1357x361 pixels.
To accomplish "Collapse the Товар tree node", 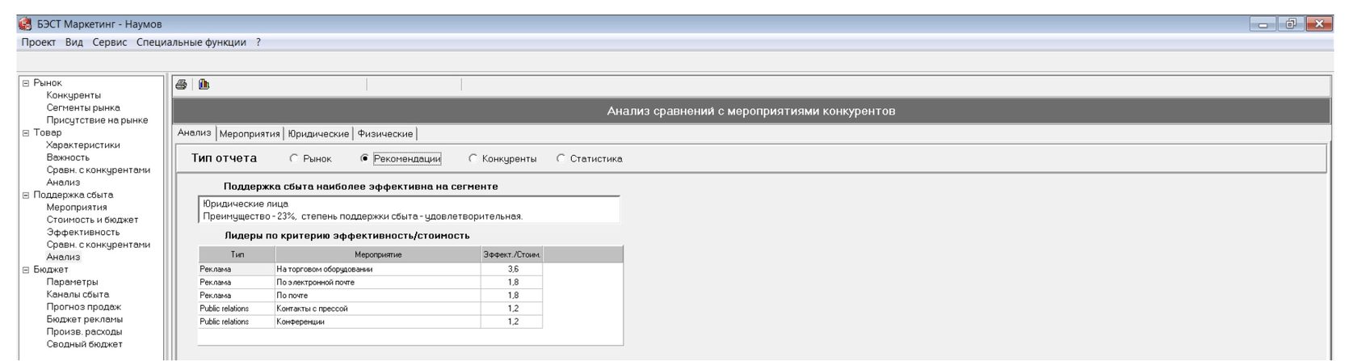I will point(26,133).
